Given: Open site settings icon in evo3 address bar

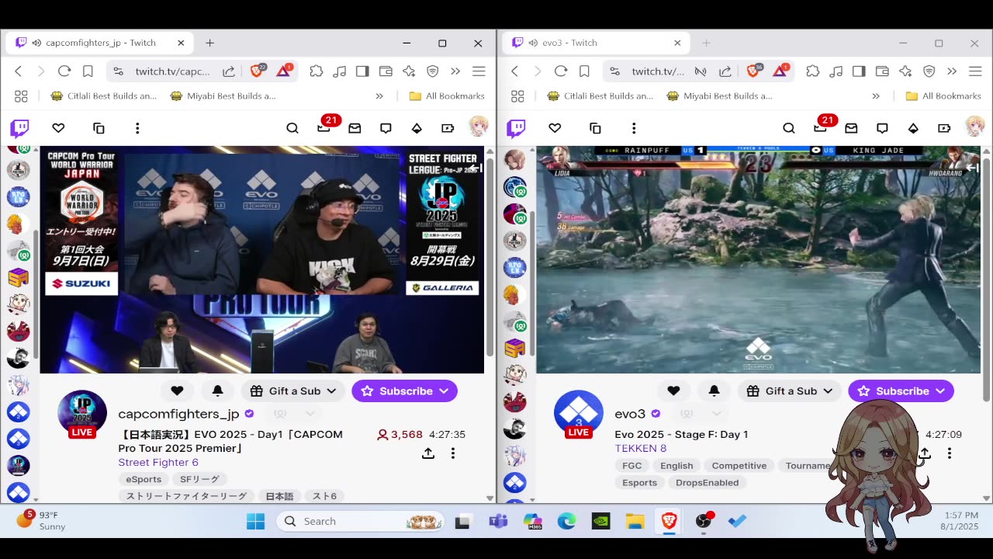Looking at the screenshot, I should [614, 71].
